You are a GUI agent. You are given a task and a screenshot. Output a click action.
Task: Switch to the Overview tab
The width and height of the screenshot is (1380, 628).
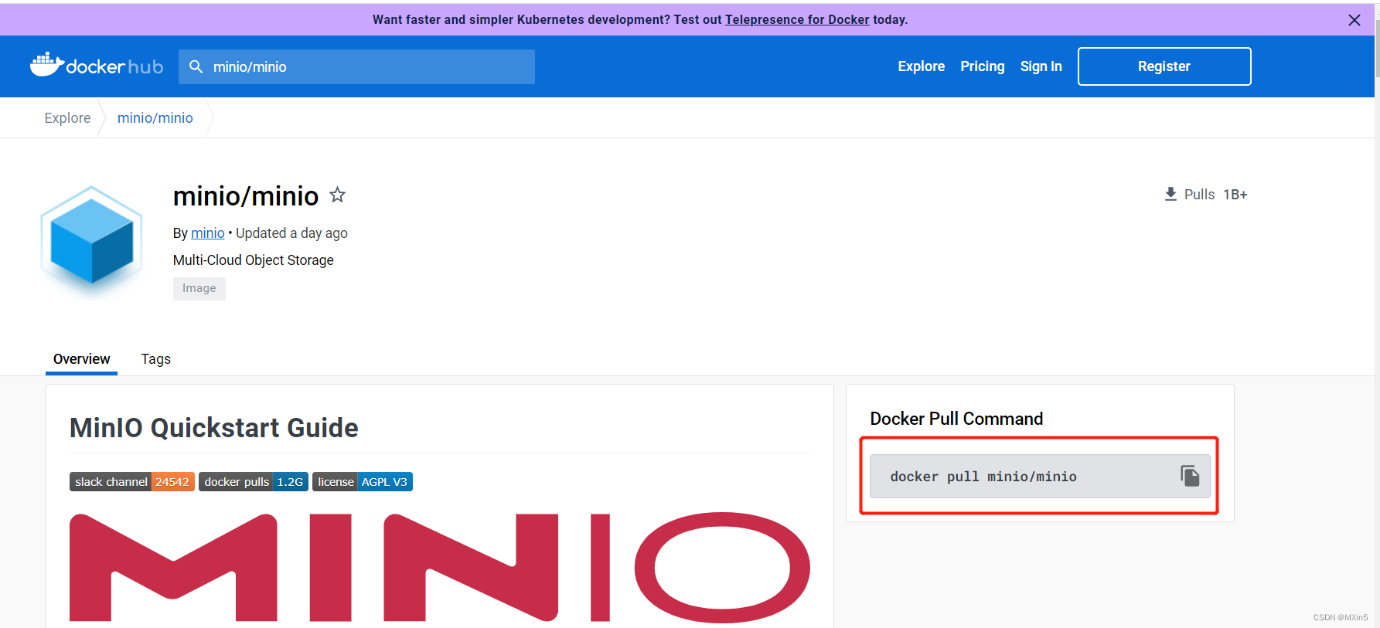81,359
